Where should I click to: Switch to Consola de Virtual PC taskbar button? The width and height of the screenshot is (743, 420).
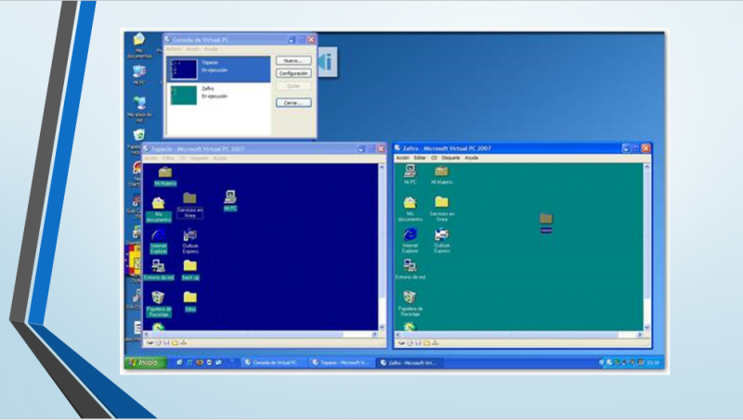(273, 363)
